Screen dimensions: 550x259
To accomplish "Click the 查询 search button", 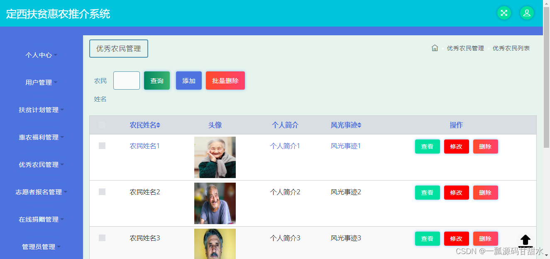I will pyautogui.click(x=156, y=81).
